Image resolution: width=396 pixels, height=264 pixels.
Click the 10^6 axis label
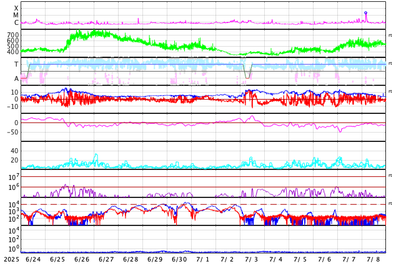click(x=14, y=187)
